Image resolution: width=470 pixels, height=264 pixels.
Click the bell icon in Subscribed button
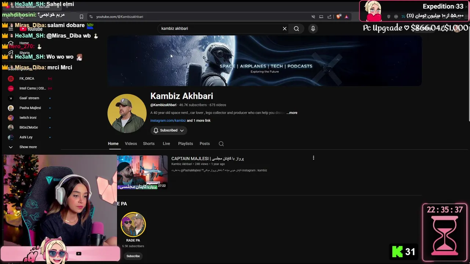156,131
